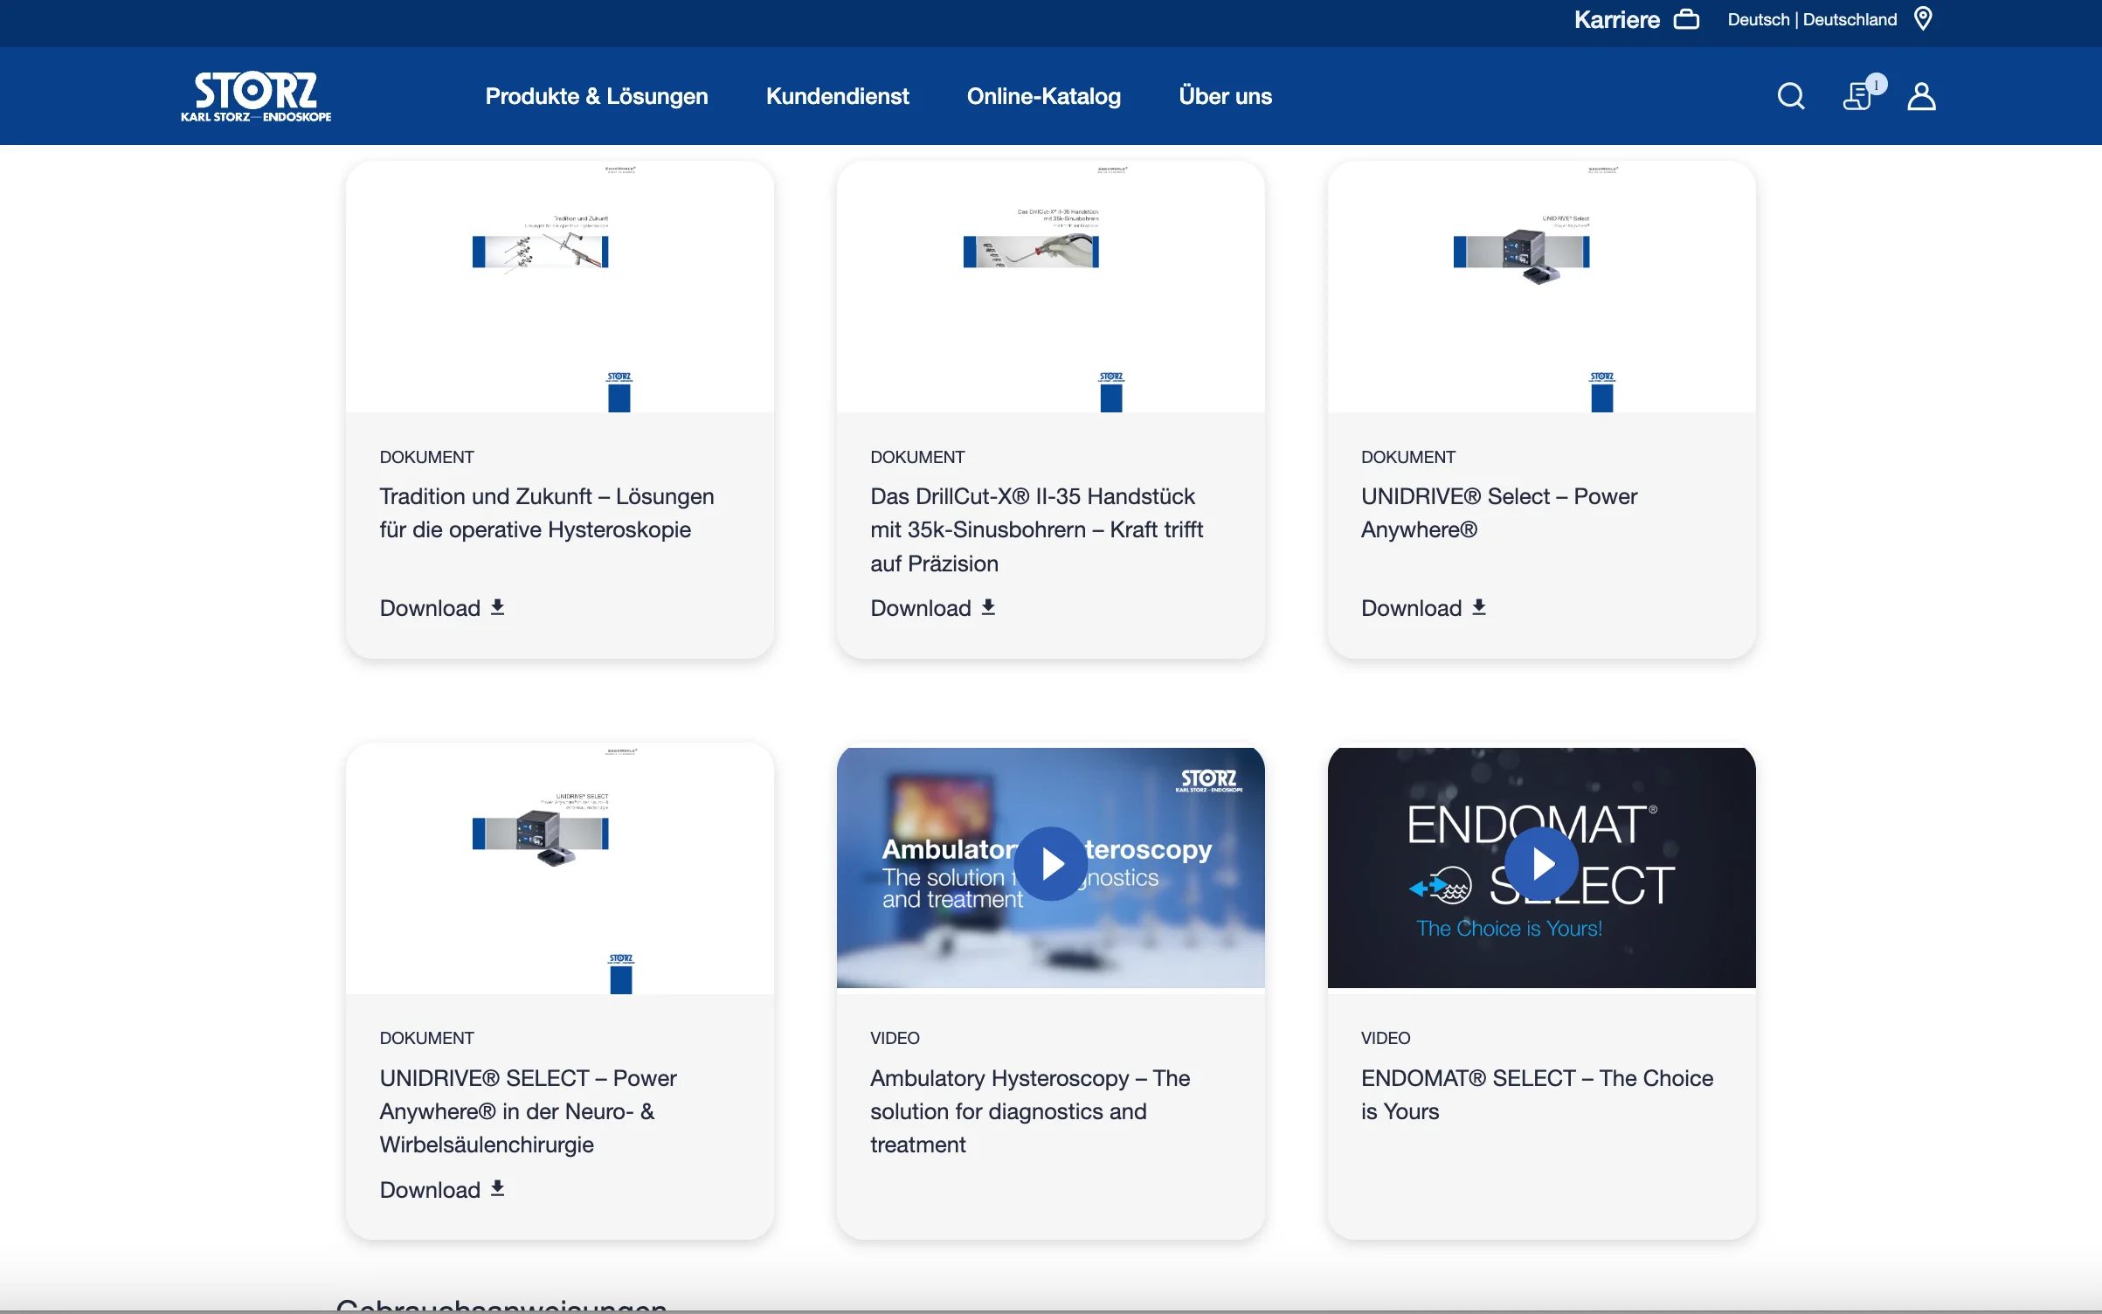
Task: Click download arrow for DrillCut-X II-35 document
Action: tap(988, 607)
